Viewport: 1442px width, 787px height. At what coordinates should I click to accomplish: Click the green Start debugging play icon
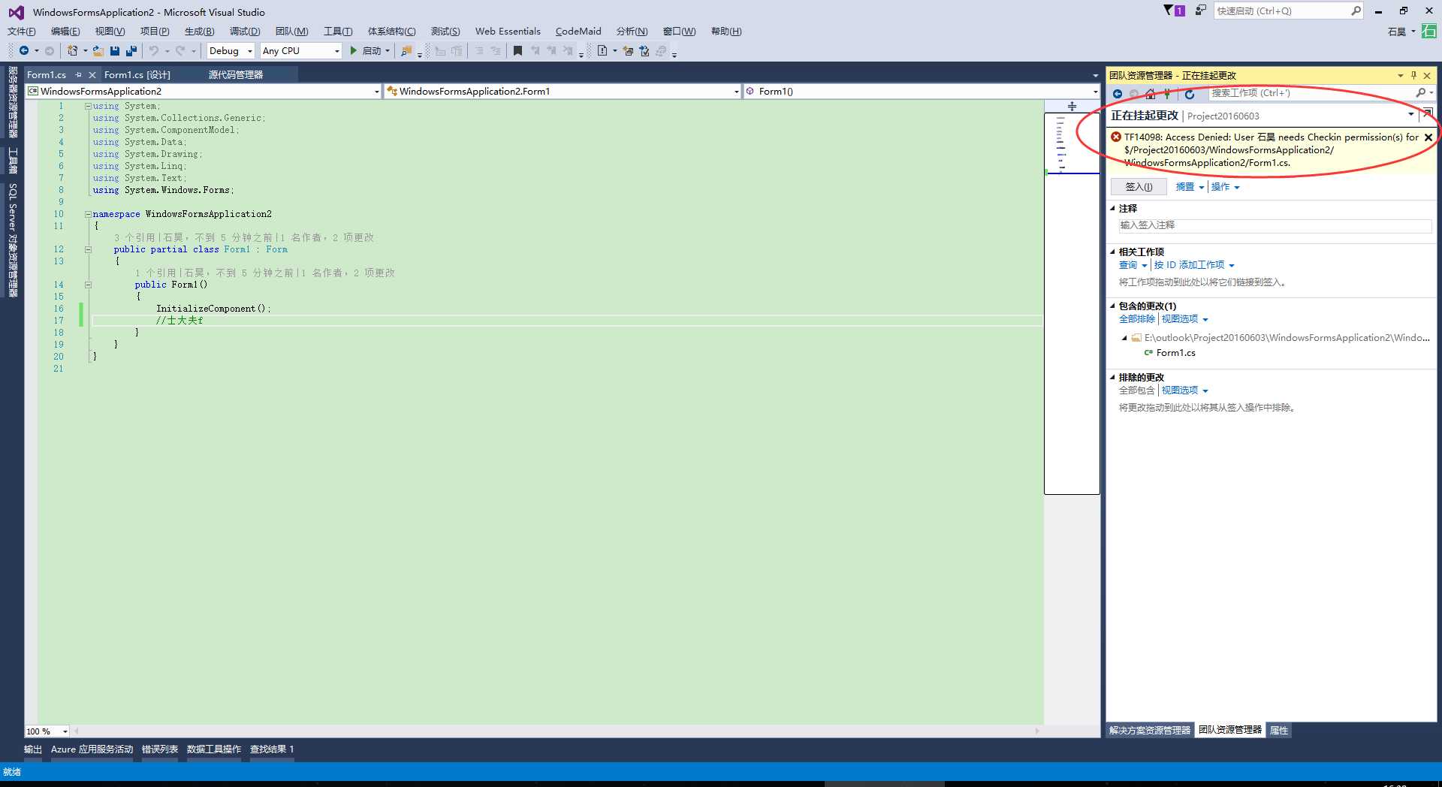point(353,50)
